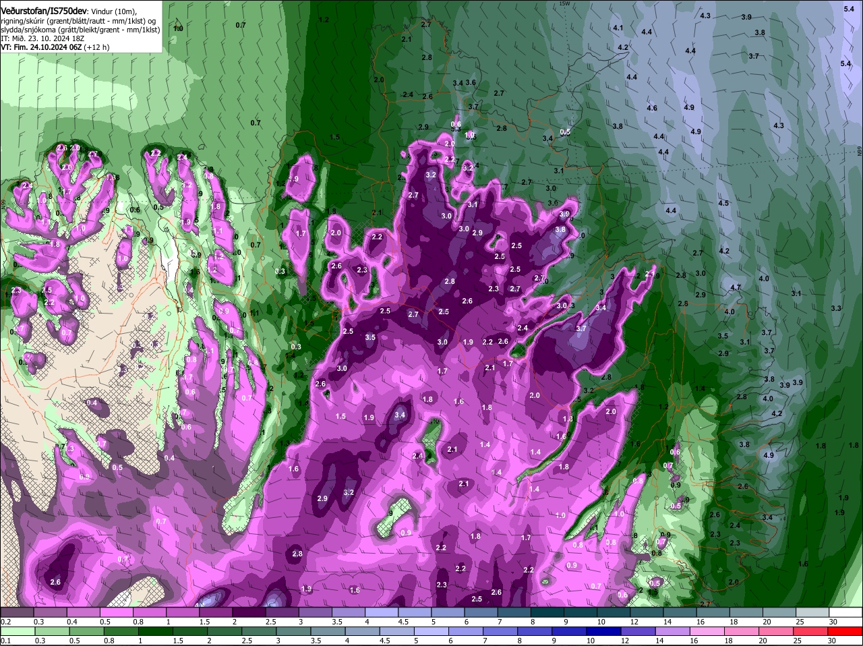
Task: Pick the light periwinkle 4 swatch in the top legend row
Action: click(382, 612)
